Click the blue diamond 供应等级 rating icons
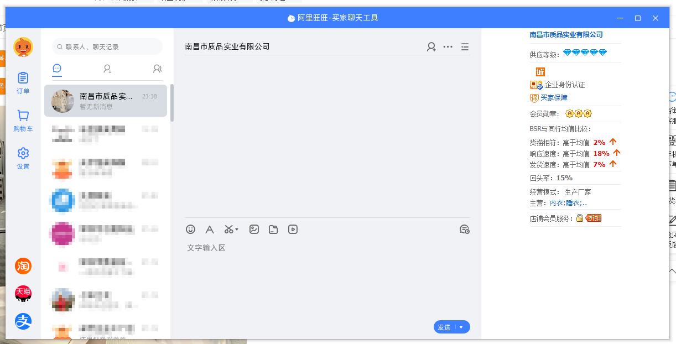Viewport: 676px width, 344px height. point(585,53)
